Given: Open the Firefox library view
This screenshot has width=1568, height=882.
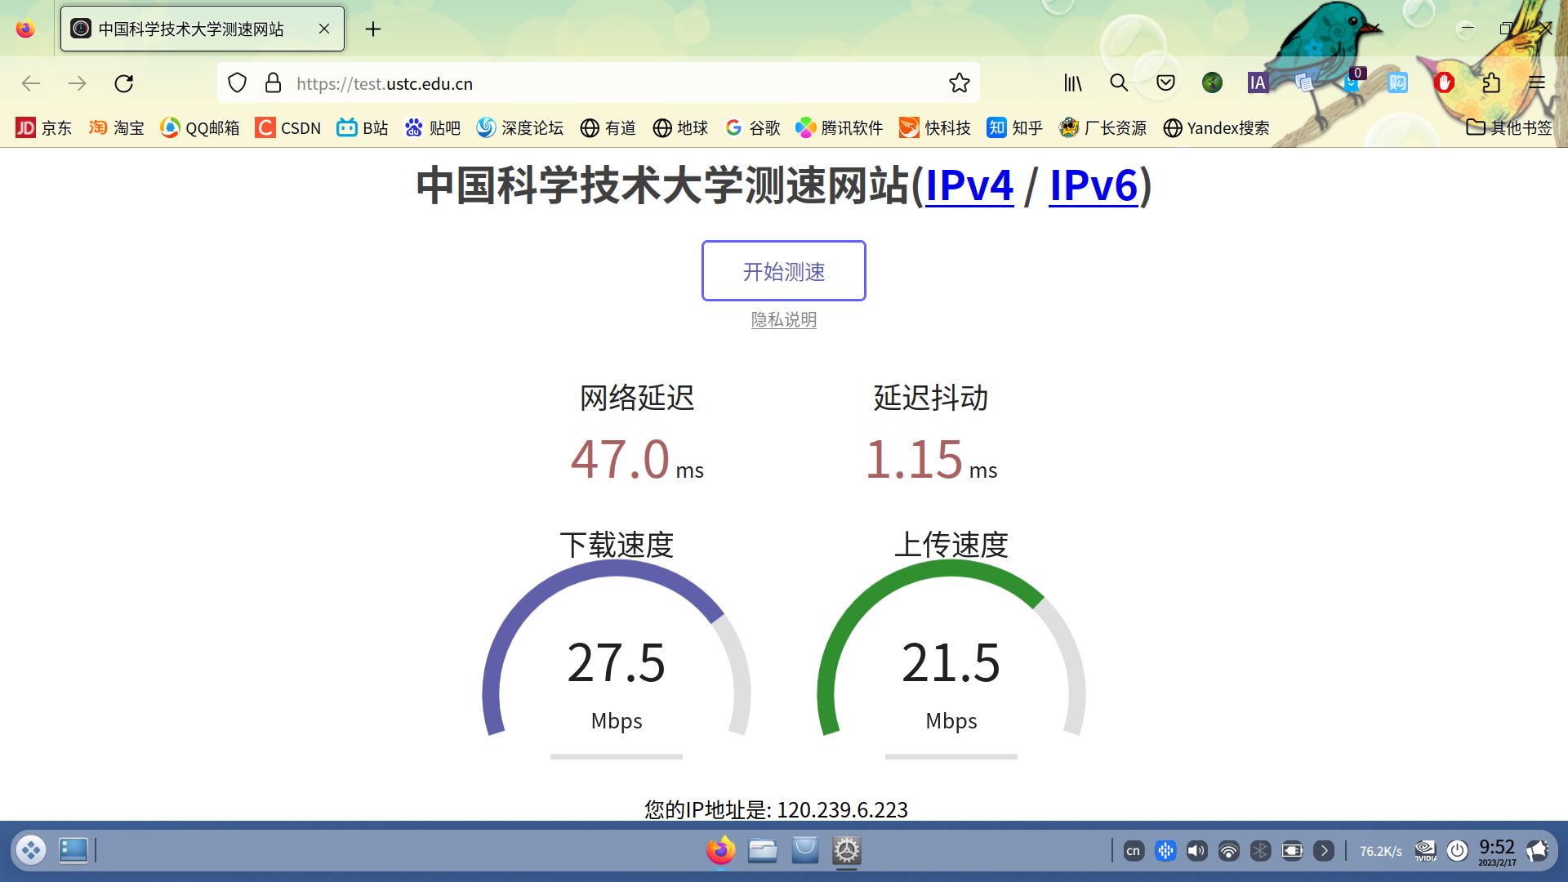Looking at the screenshot, I should click(x=1072, y=82).
